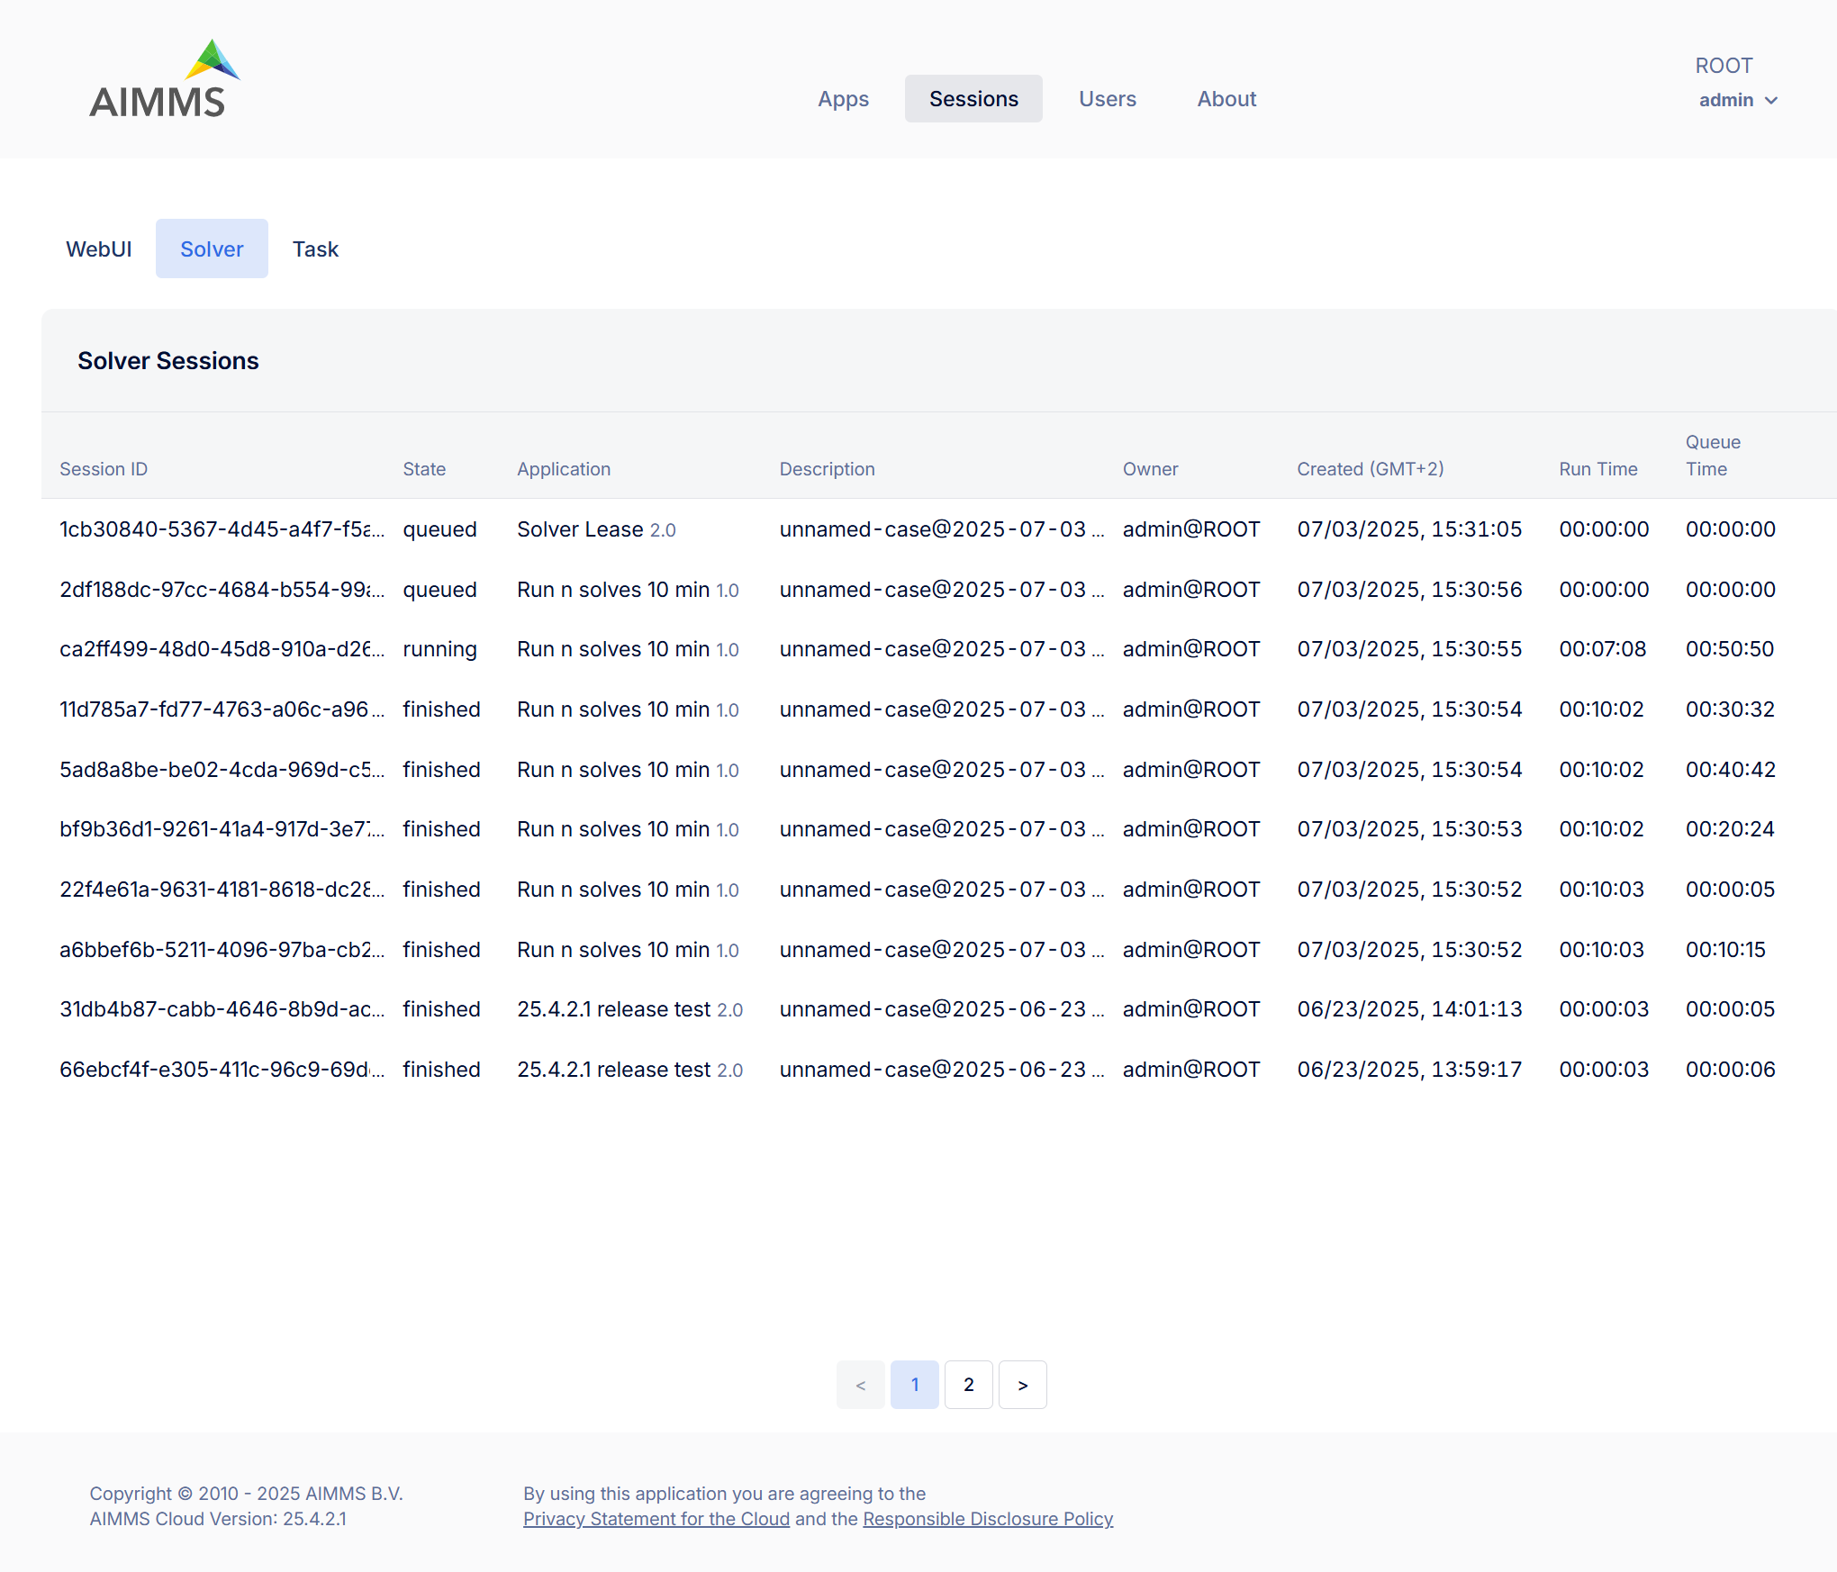Select the Solver tab
Viewport: 1837px width, 1572px height.
click(212, 248)
